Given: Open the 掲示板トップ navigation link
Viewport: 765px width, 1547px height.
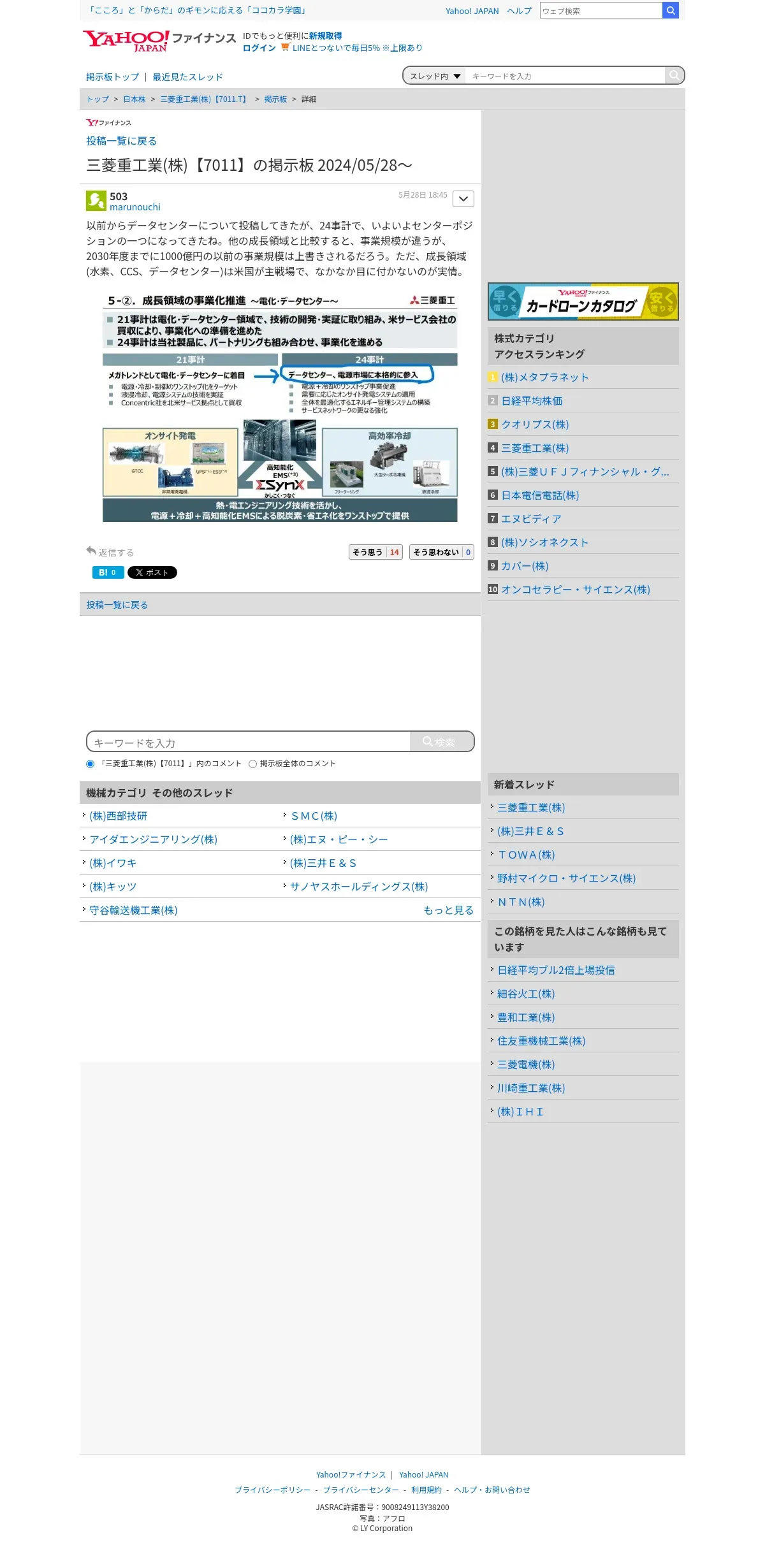Looking at the screenshot, I should tap(112, 77).
